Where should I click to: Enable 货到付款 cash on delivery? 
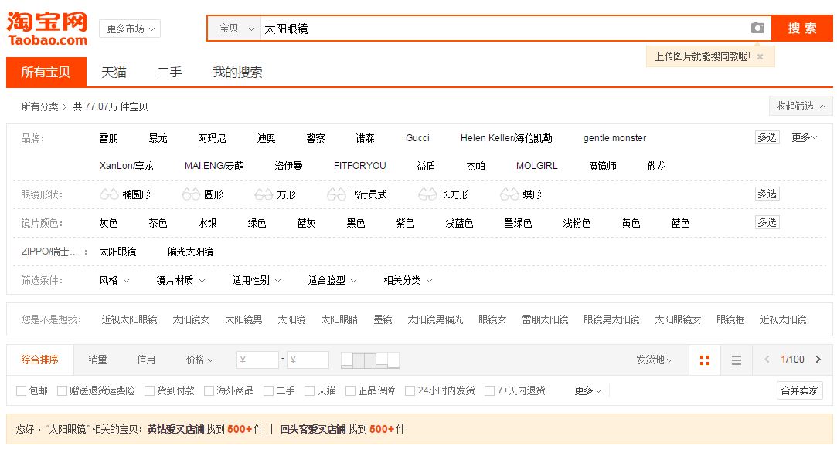click(x=149, y=391)
